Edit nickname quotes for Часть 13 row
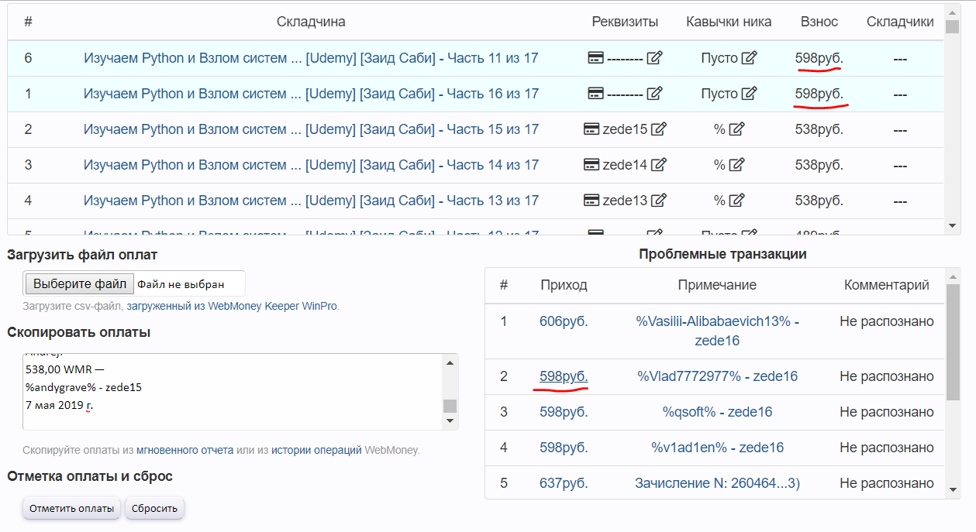This screenshot has height=532, width=976. pyautogui.click(x=736, y=201)
